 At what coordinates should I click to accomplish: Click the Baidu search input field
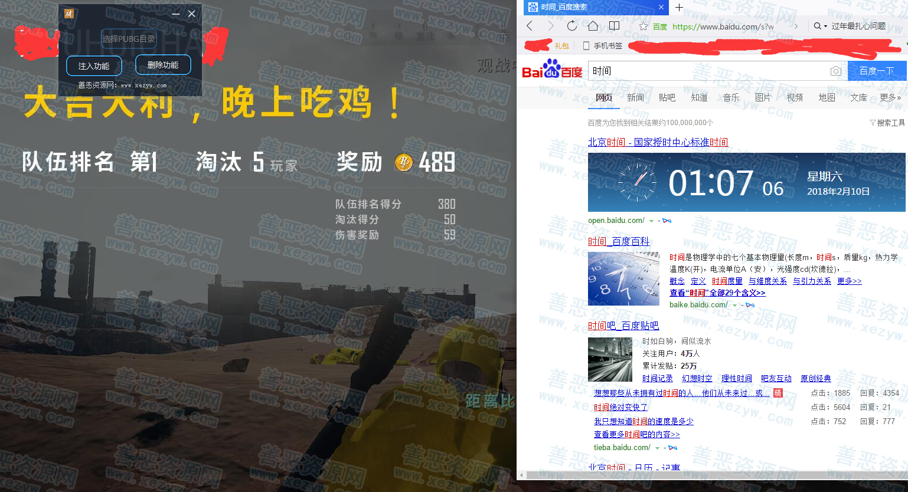708,71
